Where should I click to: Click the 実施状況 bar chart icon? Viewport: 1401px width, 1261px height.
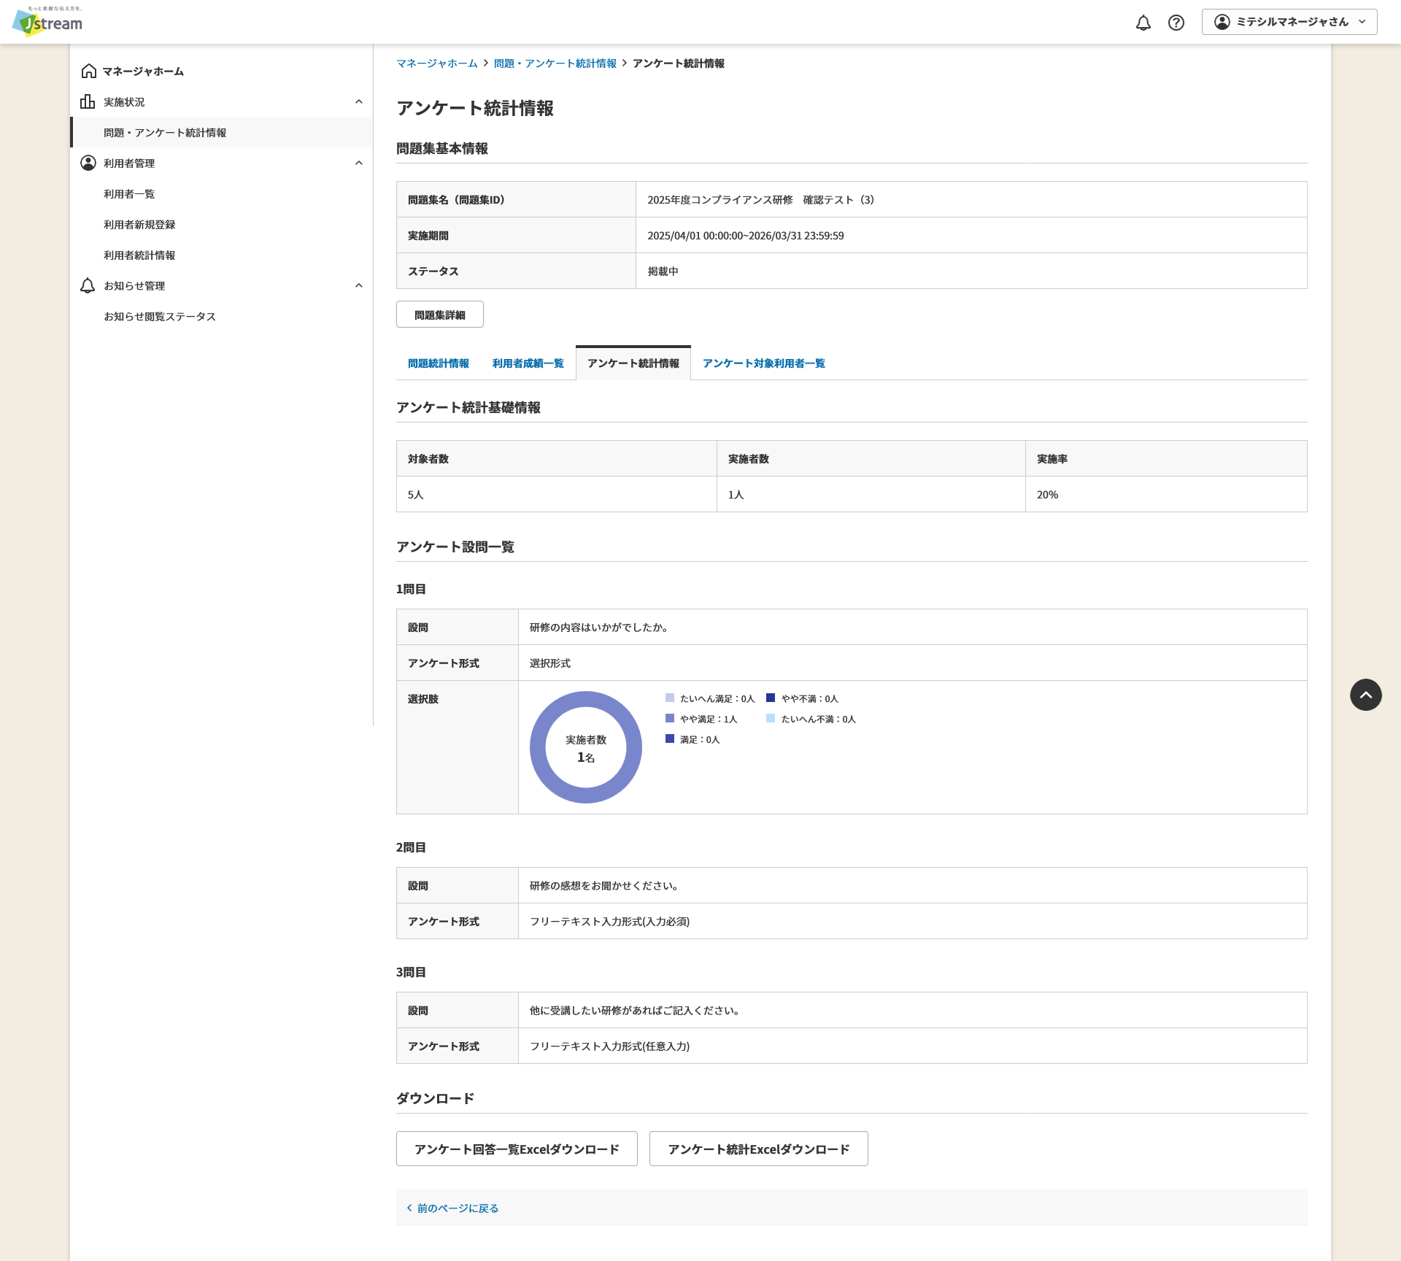(88, 101)
